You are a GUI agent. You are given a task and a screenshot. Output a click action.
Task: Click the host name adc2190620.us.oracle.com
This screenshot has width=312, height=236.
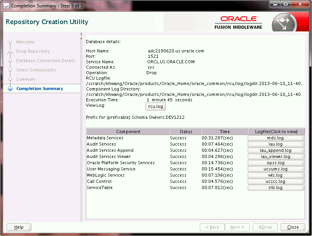click(x=176, y=51)
